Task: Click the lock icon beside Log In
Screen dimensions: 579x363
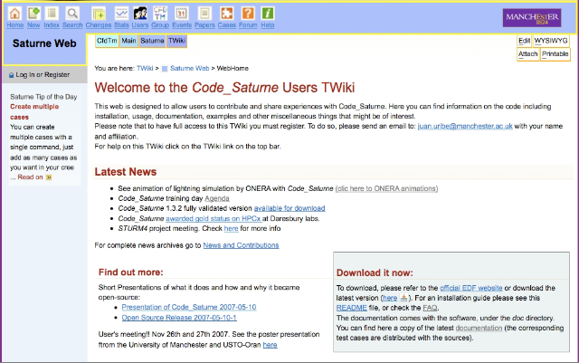Action: tap(12, 75)
